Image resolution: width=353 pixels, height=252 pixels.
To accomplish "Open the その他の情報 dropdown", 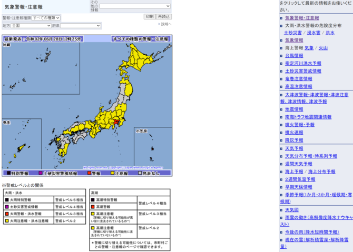I will pos(135,6).
